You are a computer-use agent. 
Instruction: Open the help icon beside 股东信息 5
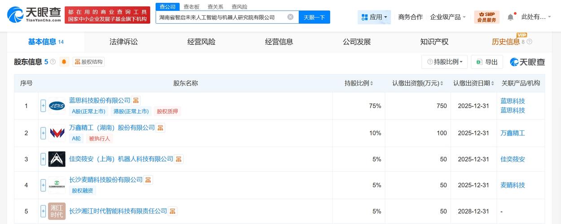coord(53,62)
